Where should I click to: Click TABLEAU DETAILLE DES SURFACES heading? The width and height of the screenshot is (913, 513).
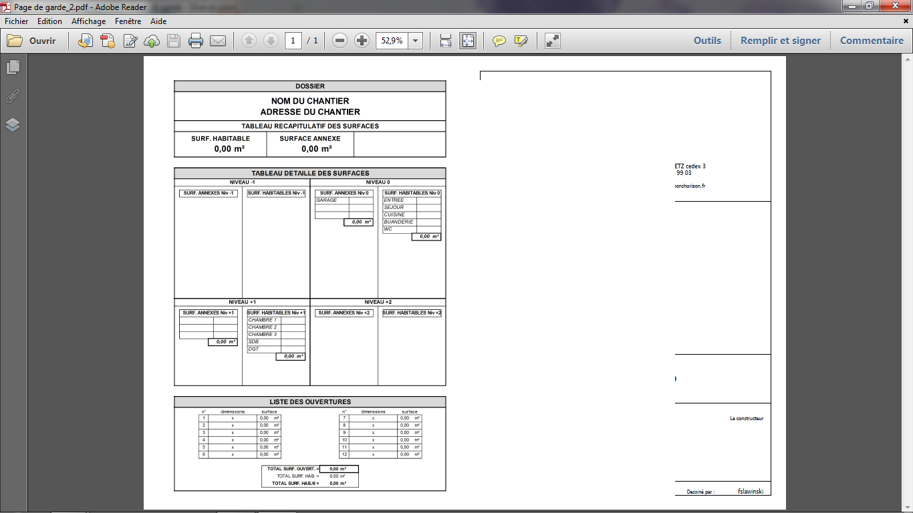[x=310, y=173]
